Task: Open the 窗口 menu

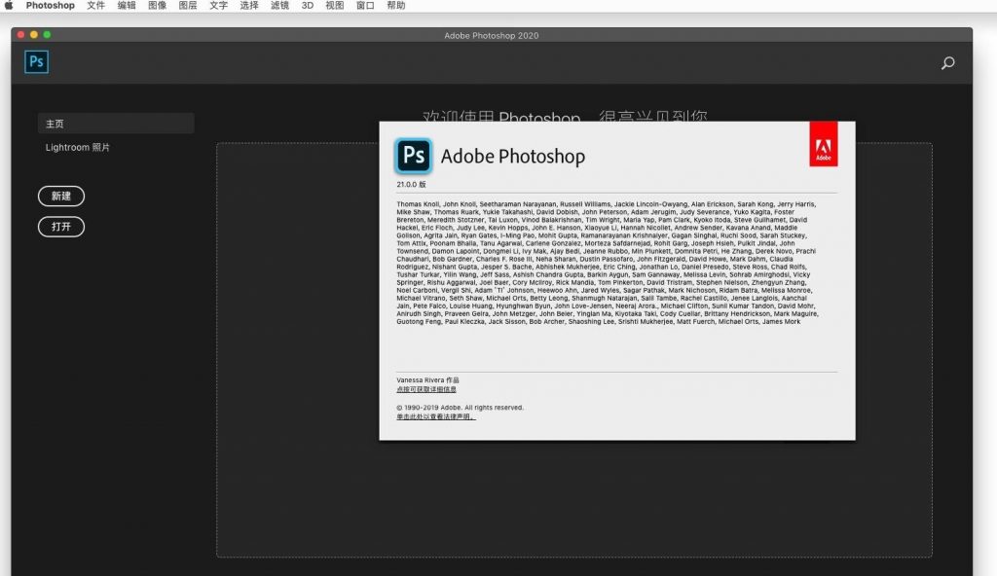Action: 365,5
